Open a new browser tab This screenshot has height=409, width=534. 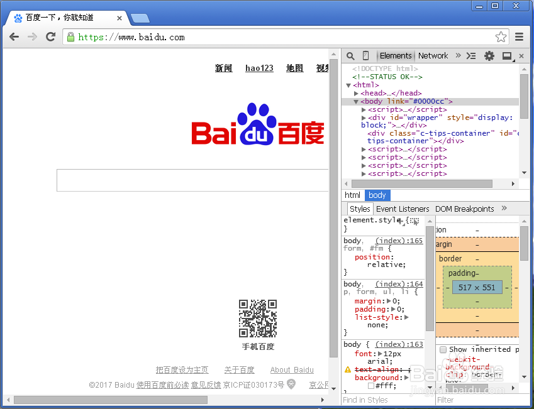140,18
